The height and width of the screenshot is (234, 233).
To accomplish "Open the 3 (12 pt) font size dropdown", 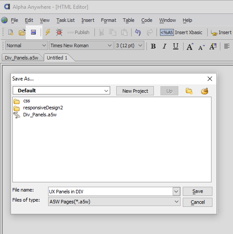I will tap(129, 45).
